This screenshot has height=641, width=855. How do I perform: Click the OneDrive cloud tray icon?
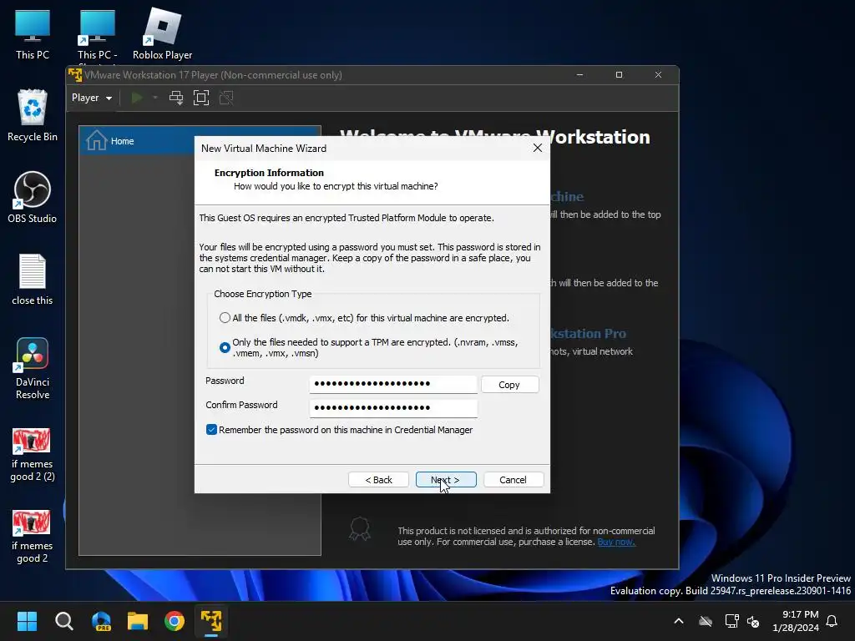pos(706,621)
